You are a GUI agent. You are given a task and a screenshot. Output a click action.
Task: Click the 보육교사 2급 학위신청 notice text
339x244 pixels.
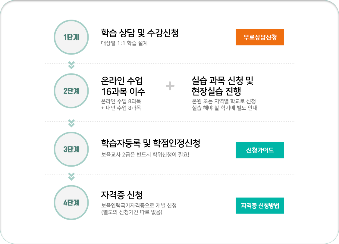click(x=145, y=155)
